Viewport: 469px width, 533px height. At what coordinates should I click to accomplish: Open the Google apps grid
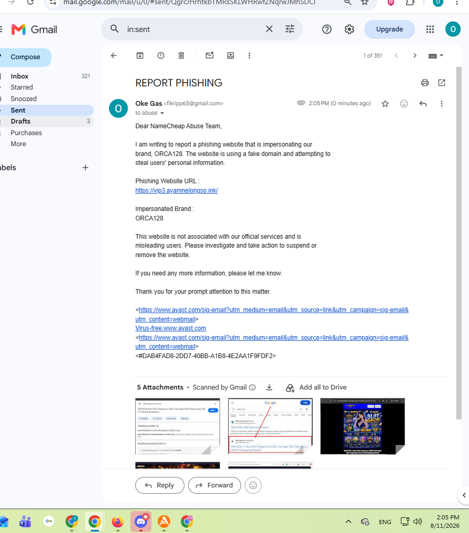click(430, 29)
